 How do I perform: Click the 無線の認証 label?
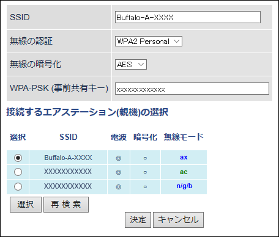31,41
